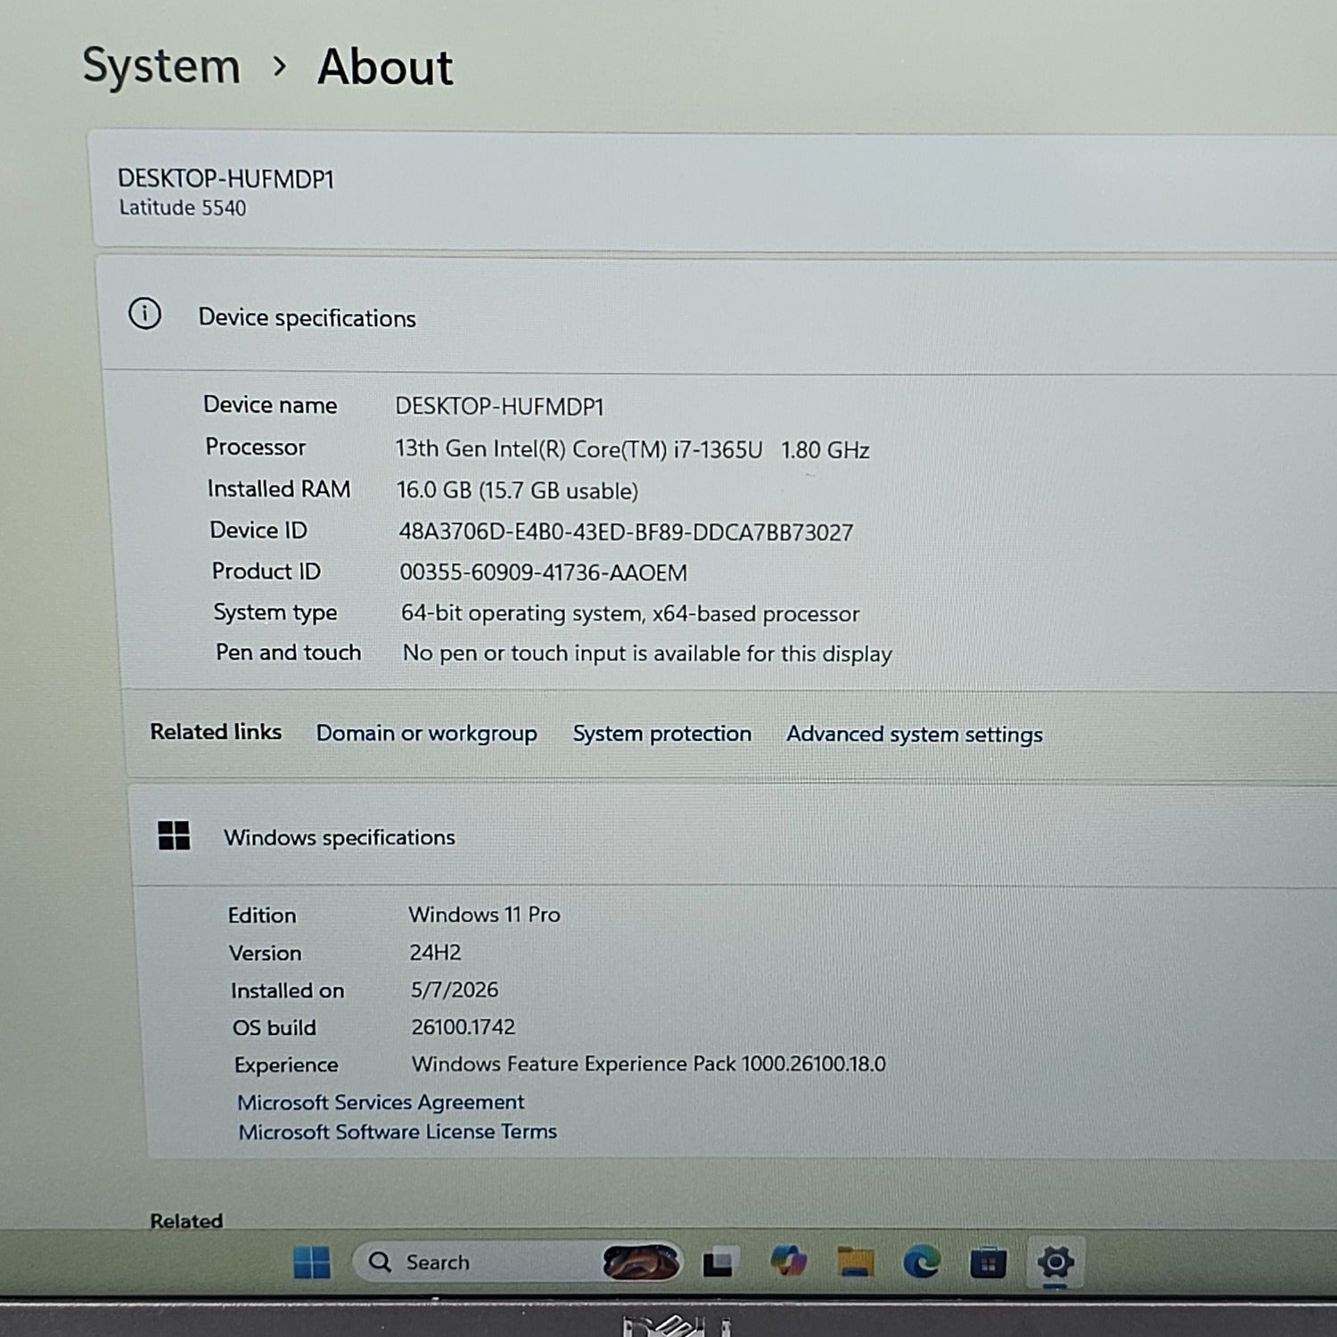Click the Processor label
Screen dimensions: 1337x1337
tap(256, 447)
